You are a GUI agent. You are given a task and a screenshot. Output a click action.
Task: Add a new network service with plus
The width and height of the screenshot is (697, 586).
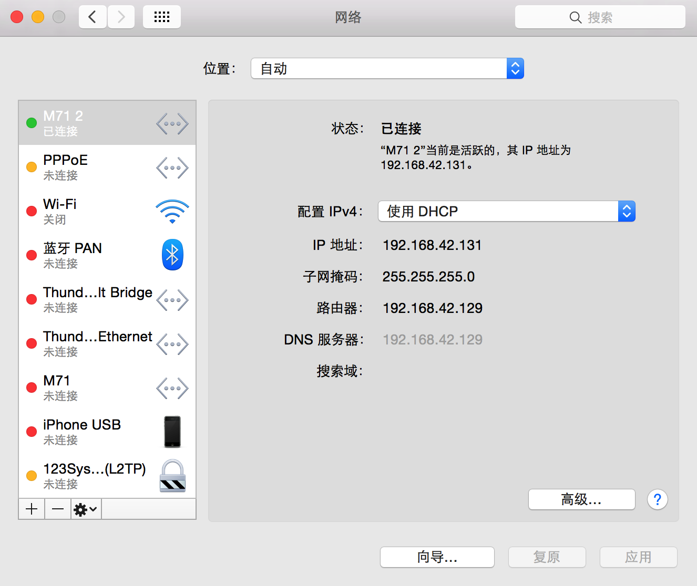tap(32, 509)
